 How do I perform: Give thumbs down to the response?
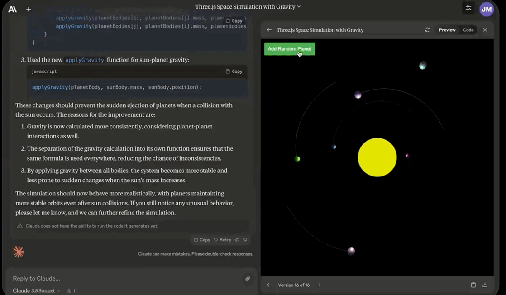[245, 239]
